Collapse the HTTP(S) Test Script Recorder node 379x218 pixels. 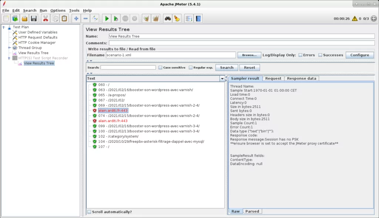(x=9, y=58)
